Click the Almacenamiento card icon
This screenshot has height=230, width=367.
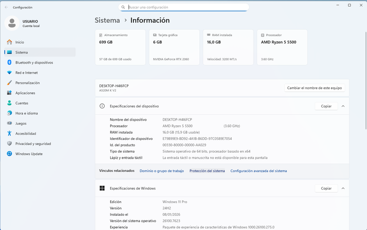(101, 35)
